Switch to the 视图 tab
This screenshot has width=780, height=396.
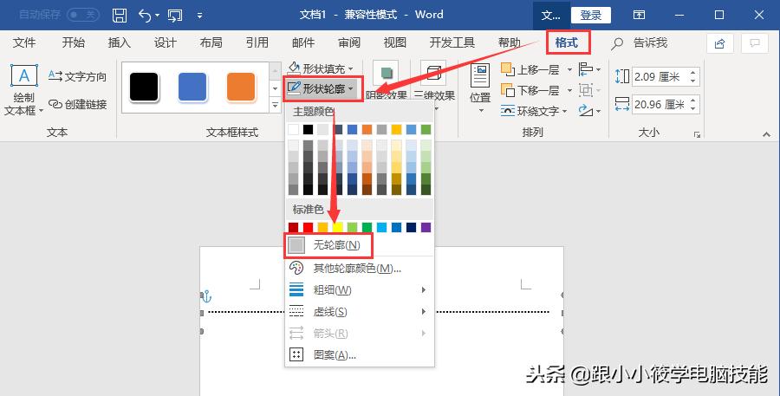pos(395,42)
